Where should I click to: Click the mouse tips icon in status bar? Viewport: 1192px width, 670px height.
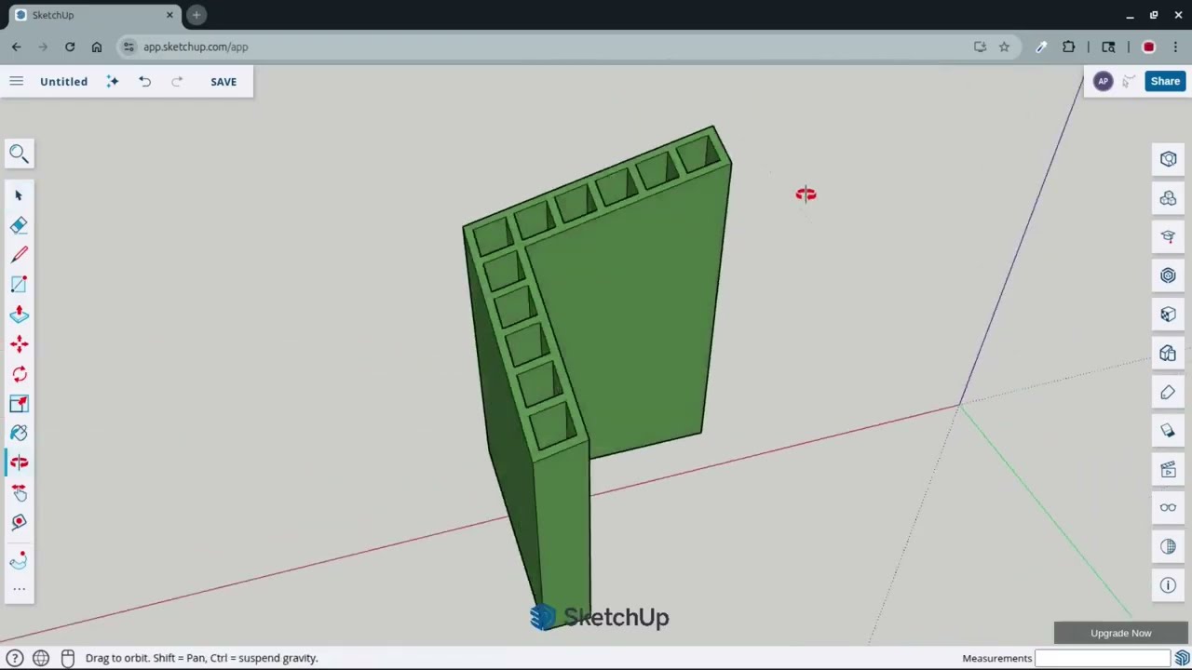pyautogui.click(x=67, y=658)
